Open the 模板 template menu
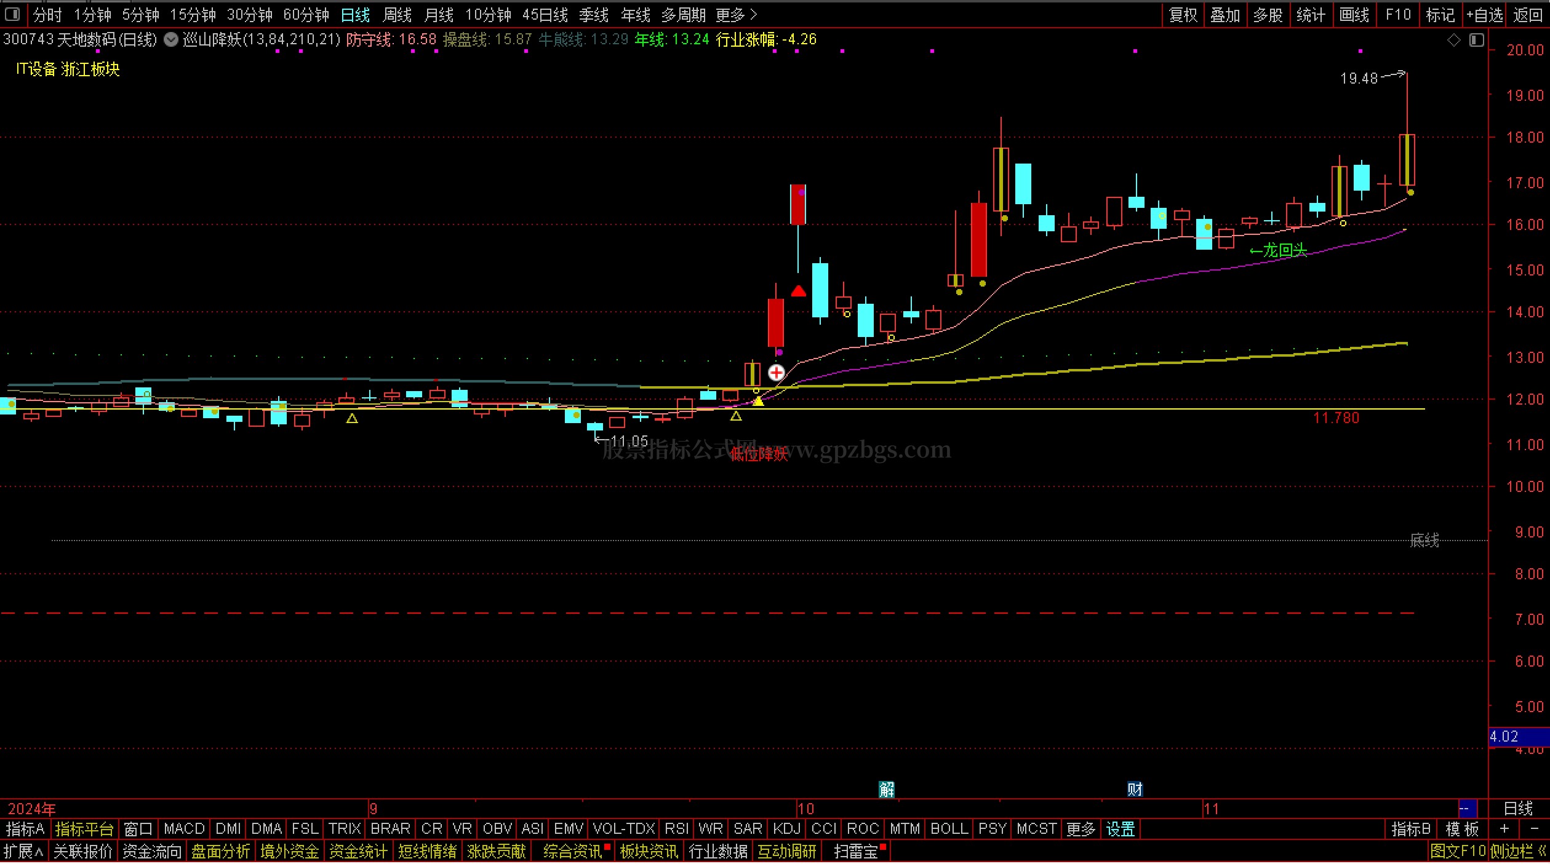 click(x=1462, y=829)
